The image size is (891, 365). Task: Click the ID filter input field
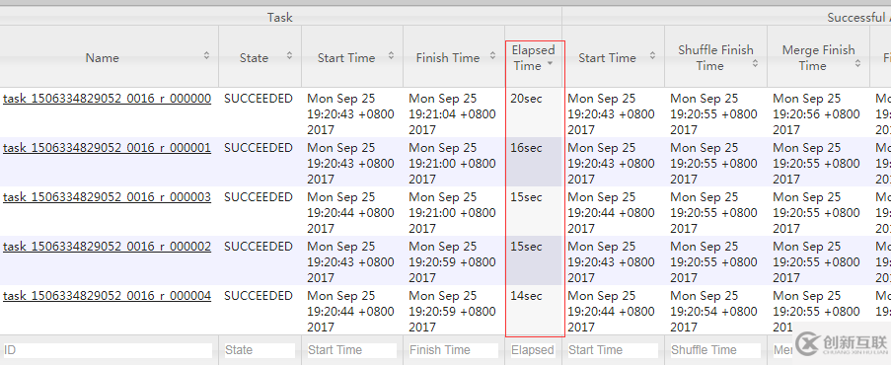[108, 350]
